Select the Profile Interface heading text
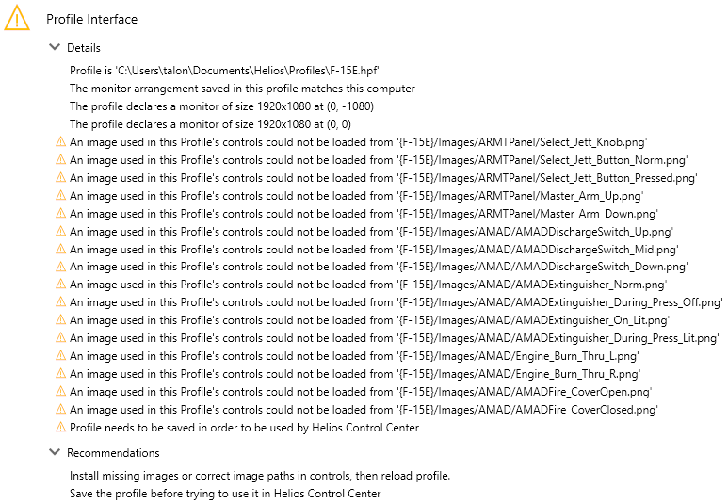This screenshot has width=728, height=504. [92, 19]
